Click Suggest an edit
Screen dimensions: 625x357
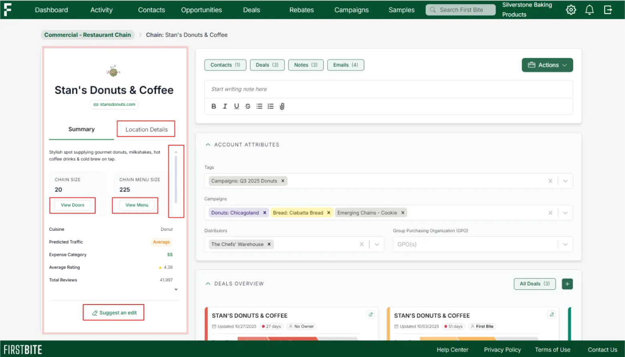coord(114,313)
